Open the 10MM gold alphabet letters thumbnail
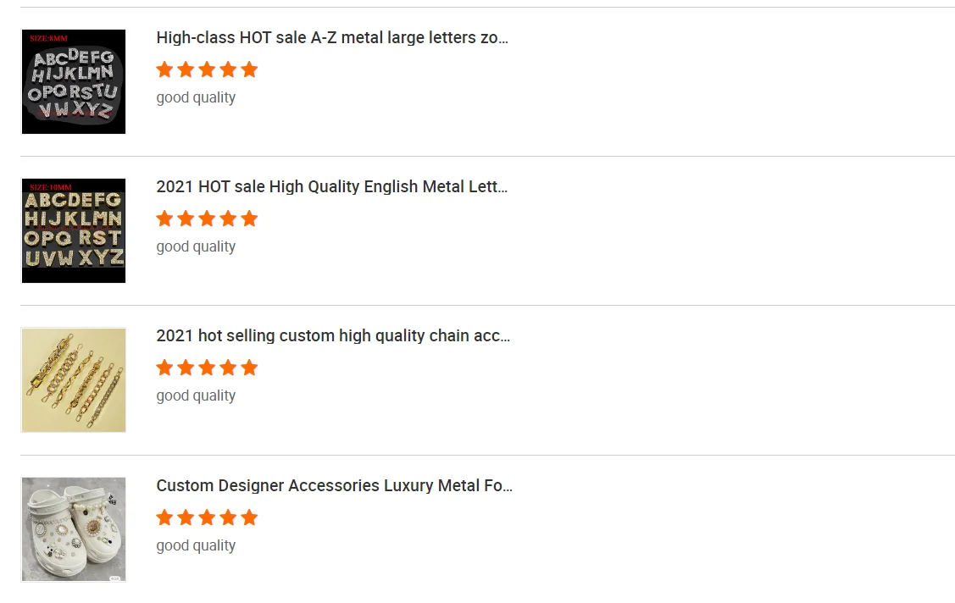Screen dimensions: 955x603 pos(74,230)
